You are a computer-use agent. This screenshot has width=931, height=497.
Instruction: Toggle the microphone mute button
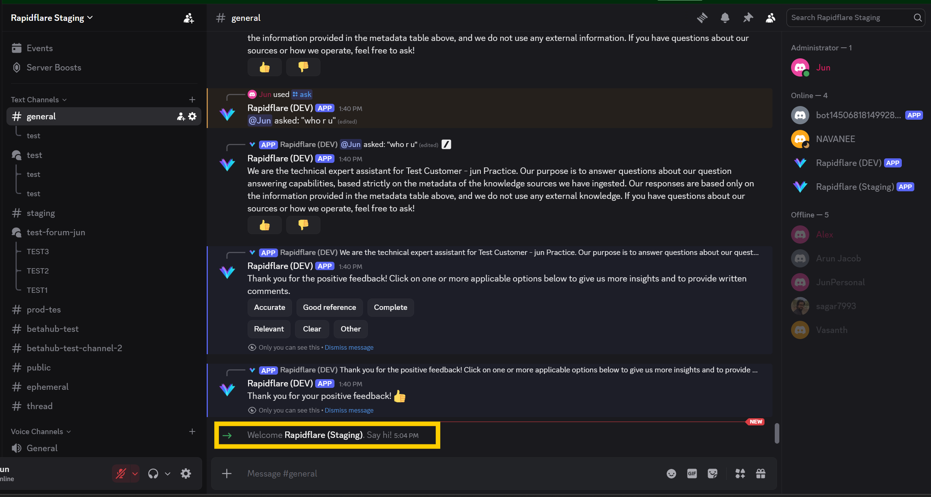(121, 474)
